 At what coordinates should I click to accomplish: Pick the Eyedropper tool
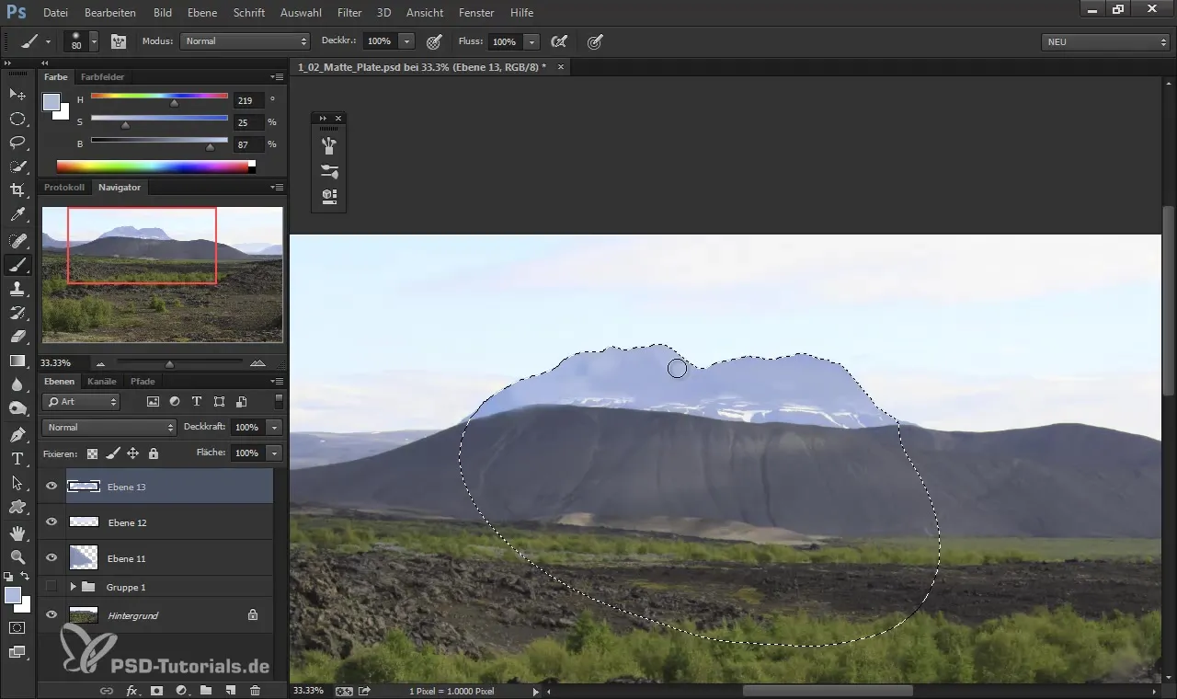(17, 215)
